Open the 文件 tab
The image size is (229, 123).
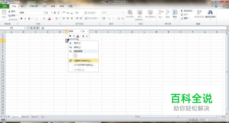coord(5,6)
